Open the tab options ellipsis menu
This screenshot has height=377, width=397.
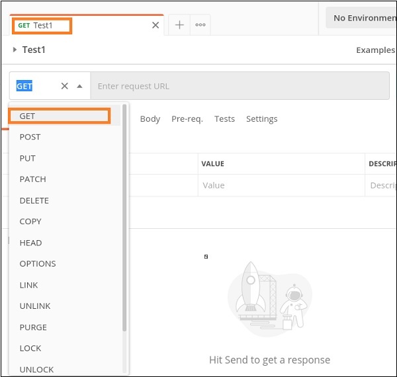click(x=200, y=25)
